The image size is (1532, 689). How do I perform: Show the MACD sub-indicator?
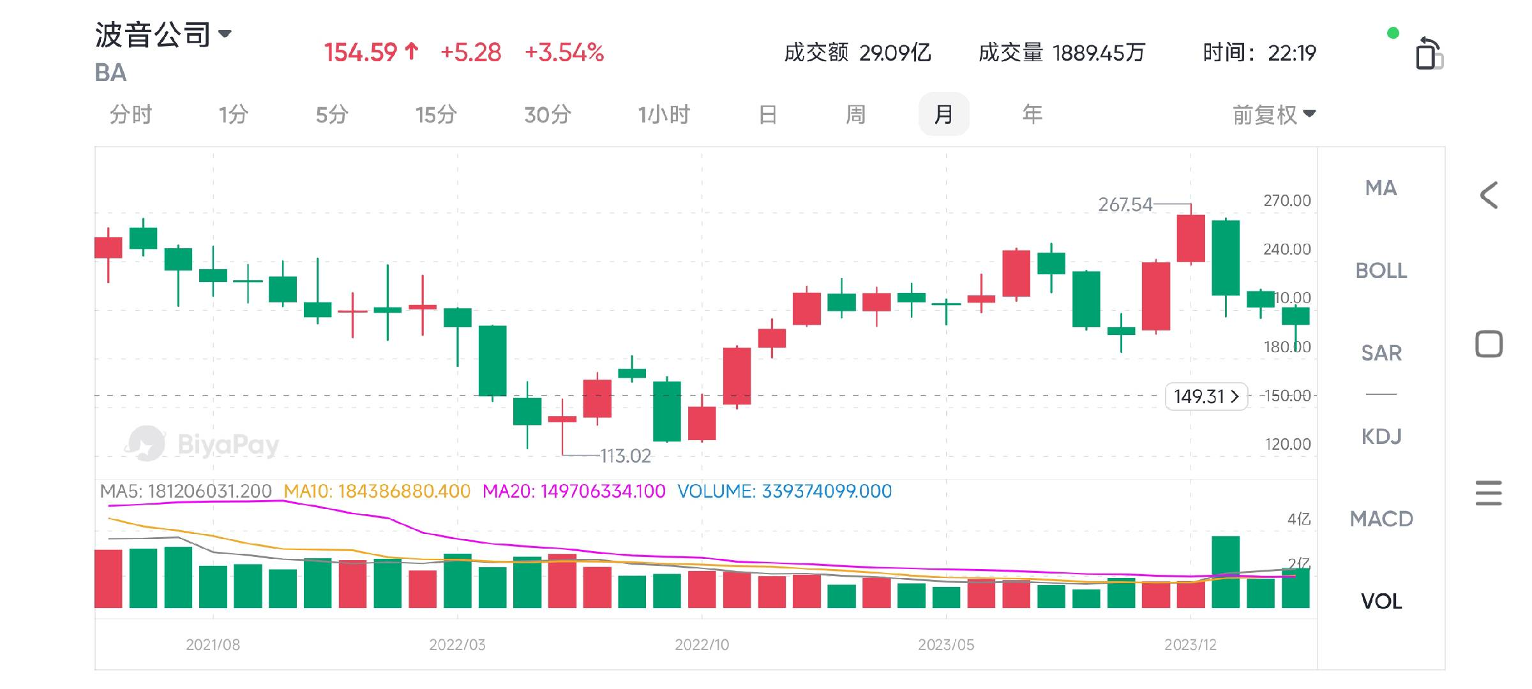click(1381, 519)
